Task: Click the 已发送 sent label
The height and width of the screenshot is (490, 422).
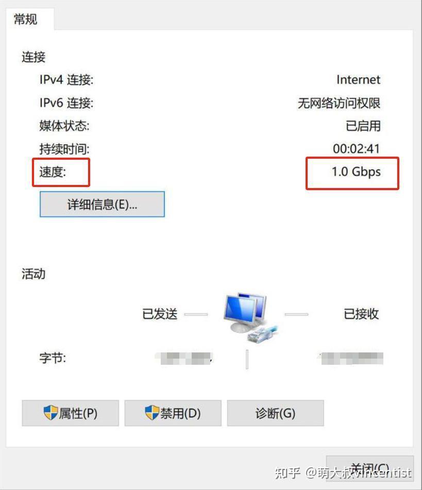Action: [160, 314]
